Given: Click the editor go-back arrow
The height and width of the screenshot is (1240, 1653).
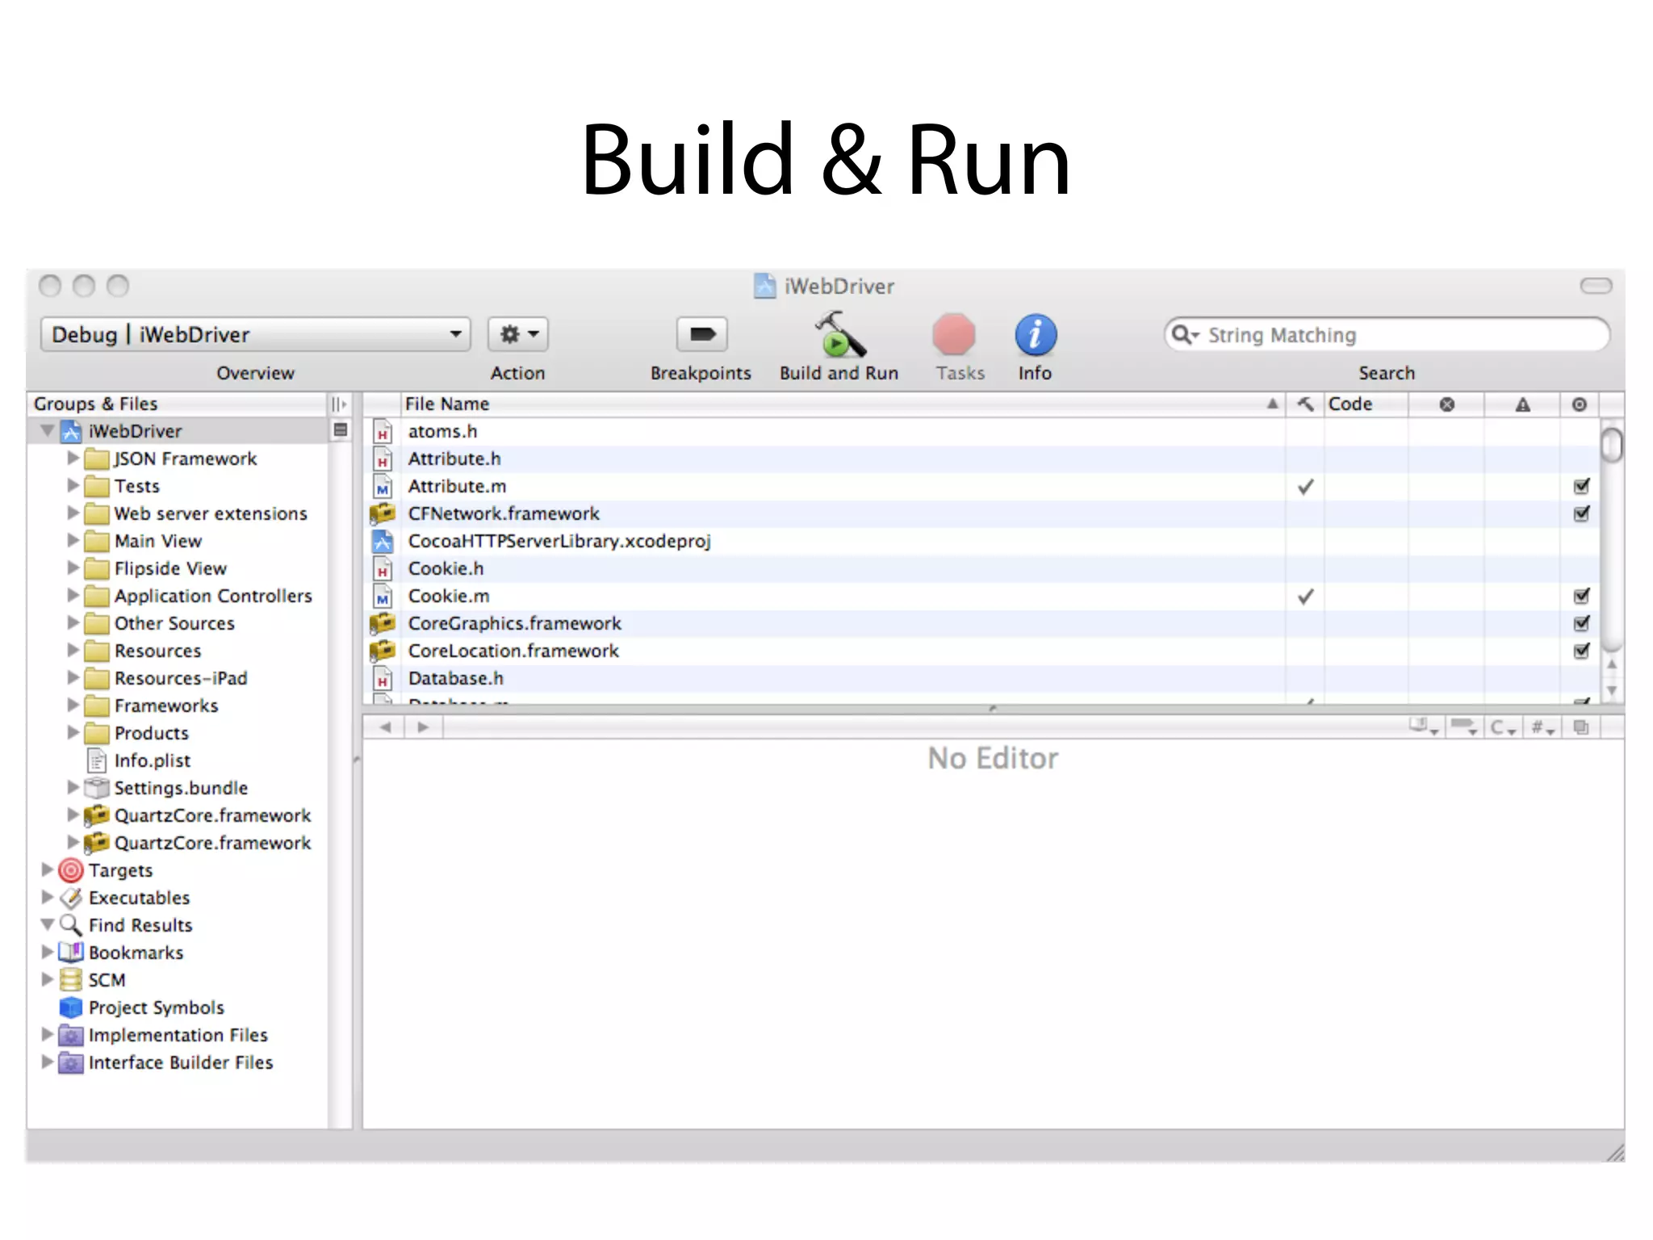Looking at the screenshot, I should [385, 727].
